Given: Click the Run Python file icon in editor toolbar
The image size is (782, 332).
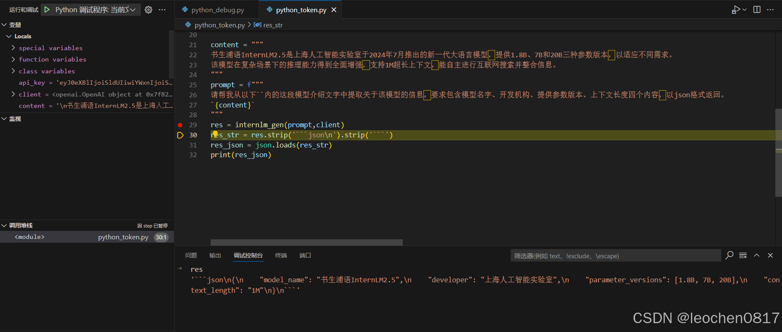Looking at the screenshot, I should tap(736, 9).
